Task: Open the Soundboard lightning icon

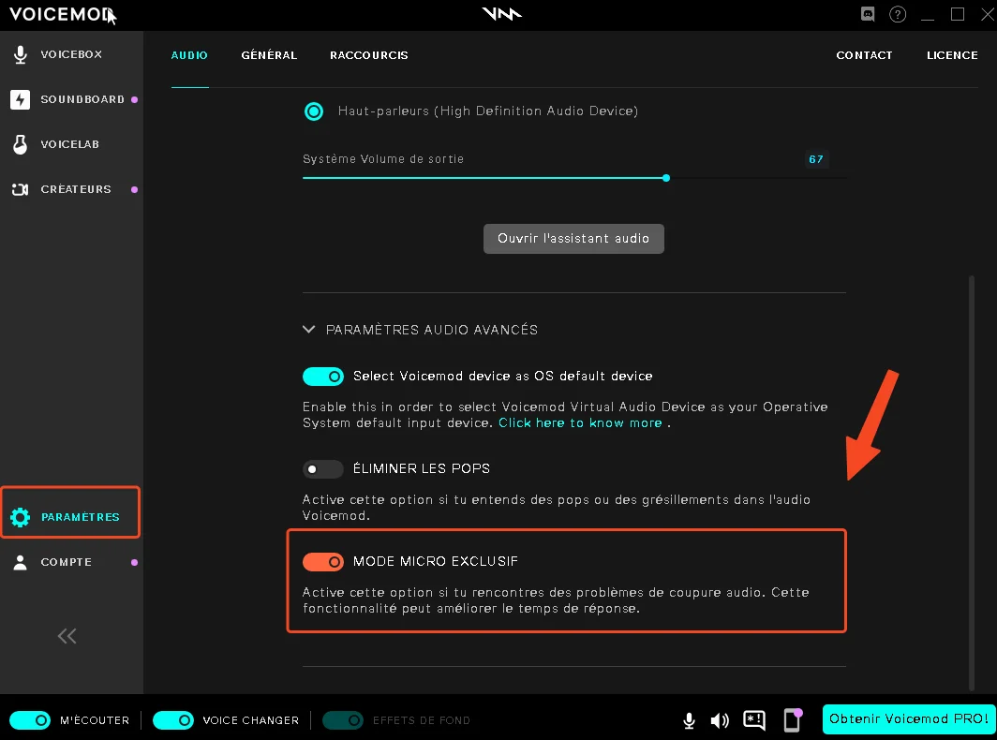Action: tap(21, 100)
